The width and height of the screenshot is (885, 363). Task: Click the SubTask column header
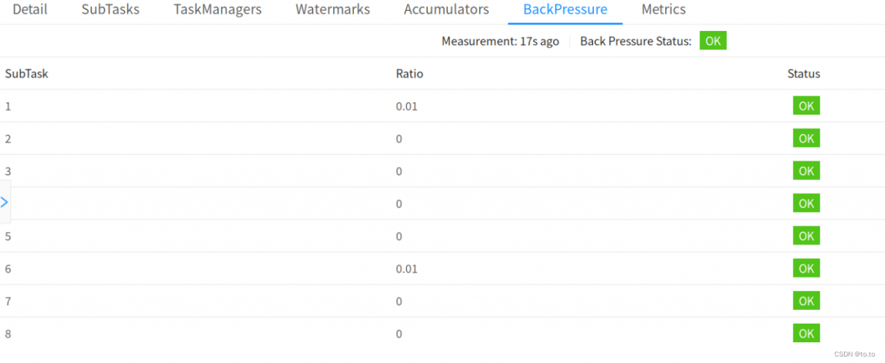(26, 73)
